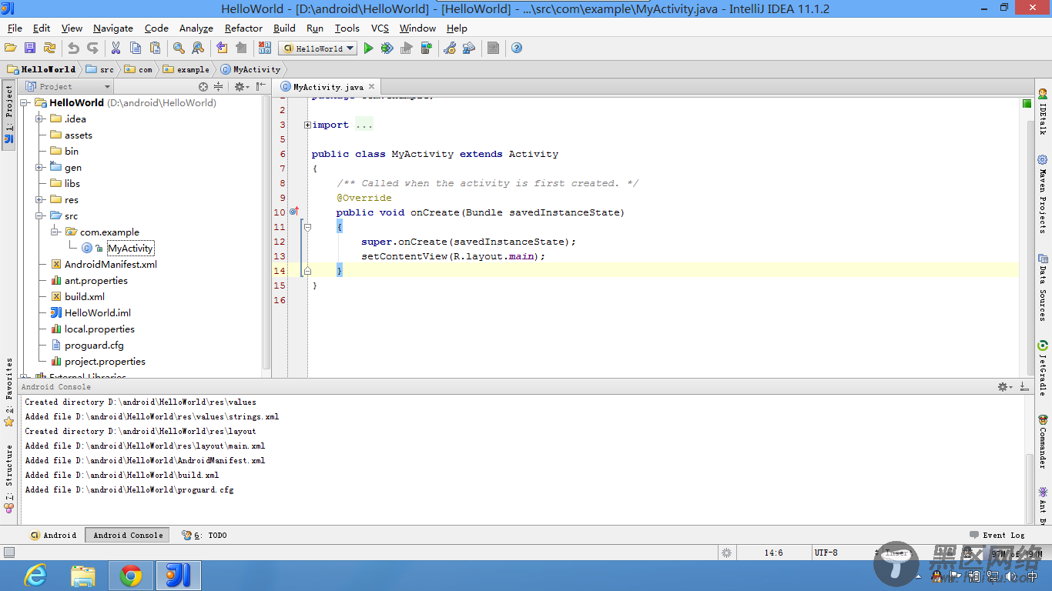Click the Redo toolbar arrow
1052x591 pixels.
[x=92, y=48]
